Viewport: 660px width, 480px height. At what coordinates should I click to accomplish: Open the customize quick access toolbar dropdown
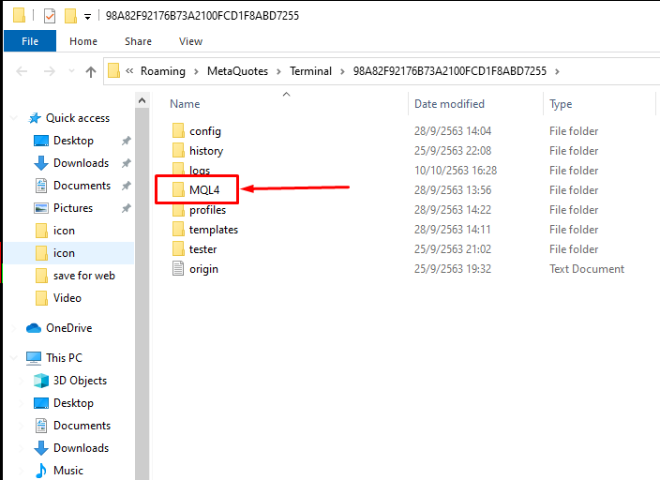point(87,17)
